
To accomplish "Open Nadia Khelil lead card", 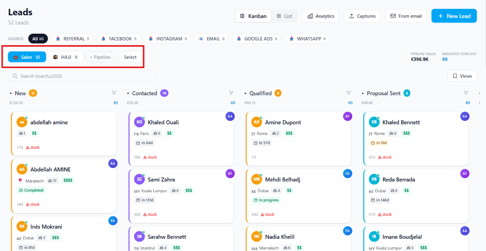I will coord(298,239).
